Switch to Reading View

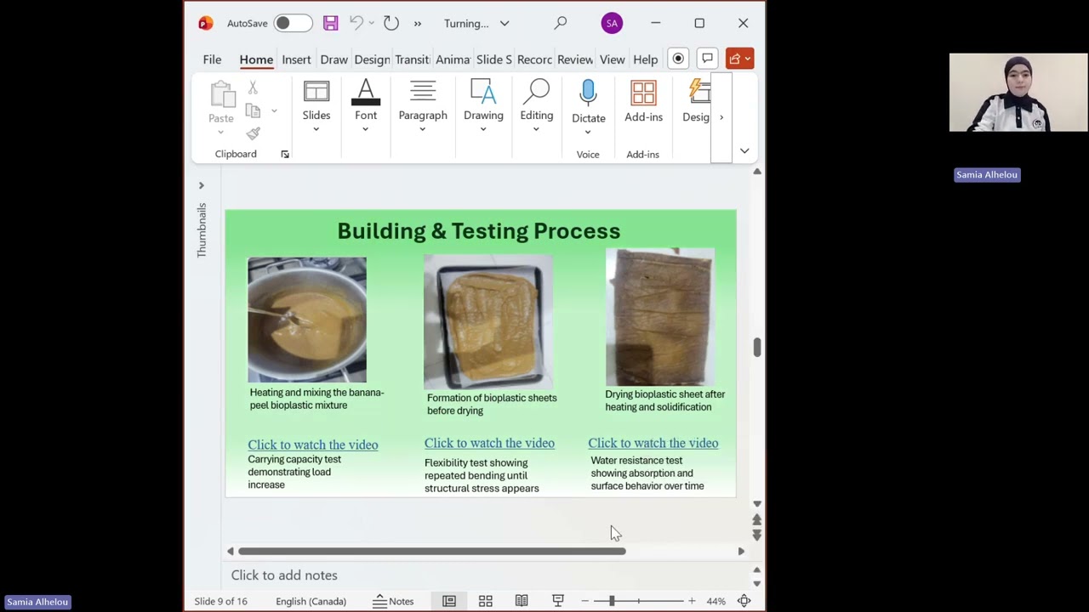(522, 601)
